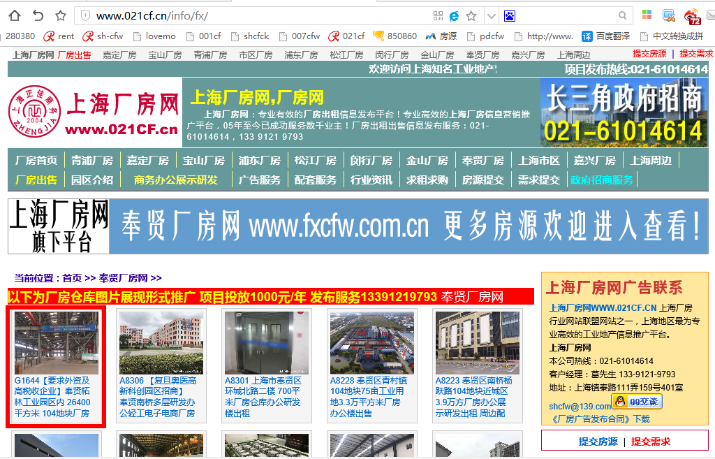Open the 021cf bookmark
The image size is (715, 459).
pyautogui.click(x=346, y=36)
